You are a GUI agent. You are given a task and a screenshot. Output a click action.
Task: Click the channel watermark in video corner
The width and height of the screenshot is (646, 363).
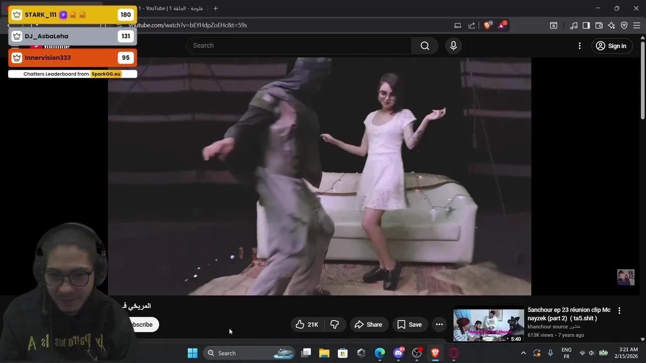pyautogui.click(x=626, y=277)
